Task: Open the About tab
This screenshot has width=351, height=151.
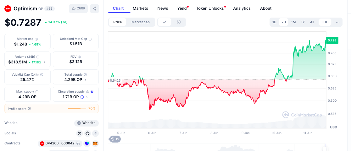Action: (266, 8)
